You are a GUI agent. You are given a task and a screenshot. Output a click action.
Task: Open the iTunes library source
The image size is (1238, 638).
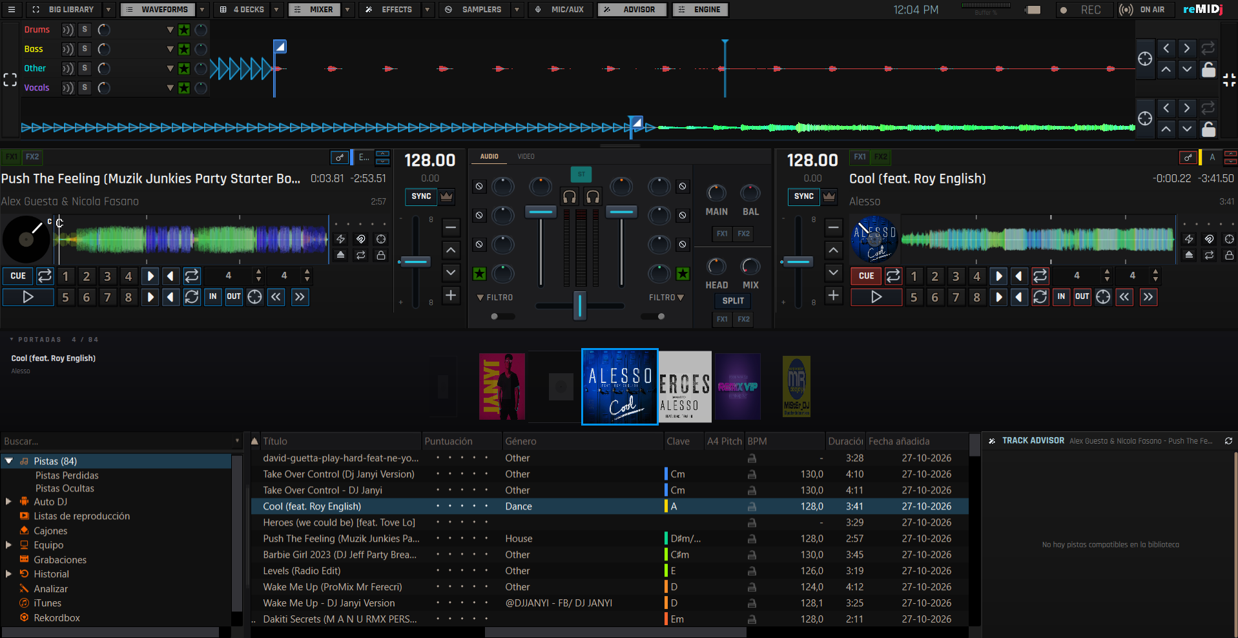pos(47,603)
